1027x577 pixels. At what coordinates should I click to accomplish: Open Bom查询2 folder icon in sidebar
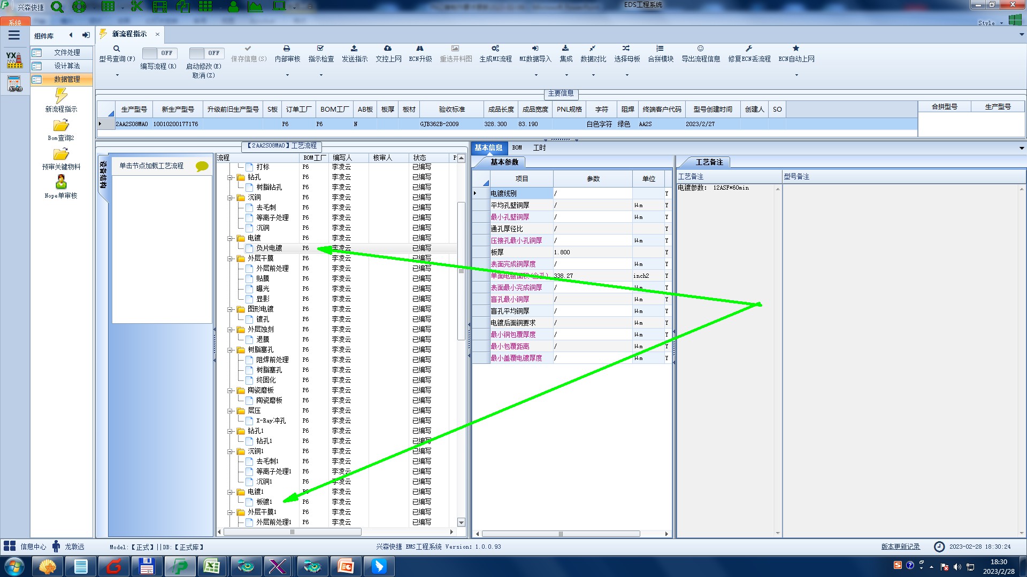(61, 126)
